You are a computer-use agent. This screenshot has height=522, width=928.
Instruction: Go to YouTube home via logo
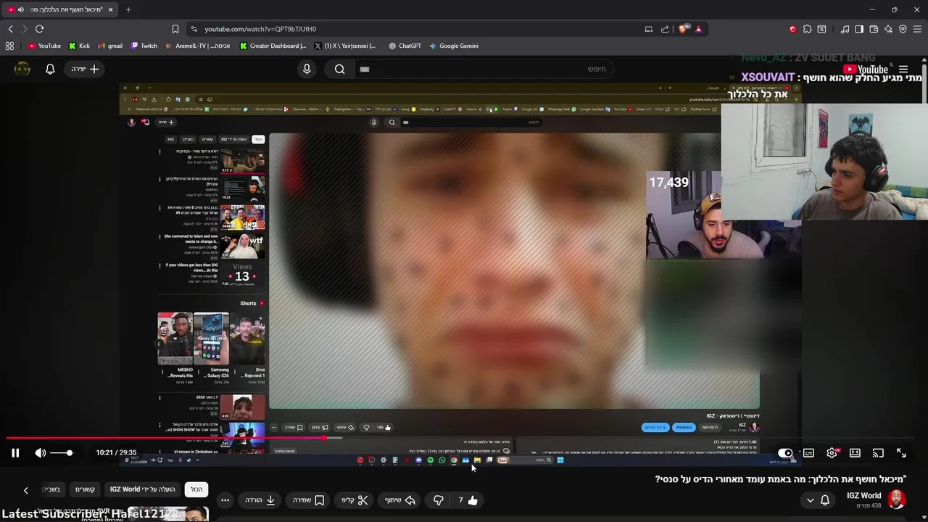[x=865, y=70]
